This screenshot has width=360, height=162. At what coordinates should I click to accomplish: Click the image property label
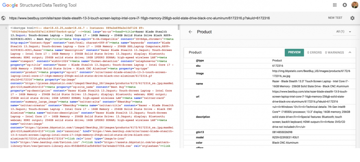pyautogui.click(x=199, y=74)
